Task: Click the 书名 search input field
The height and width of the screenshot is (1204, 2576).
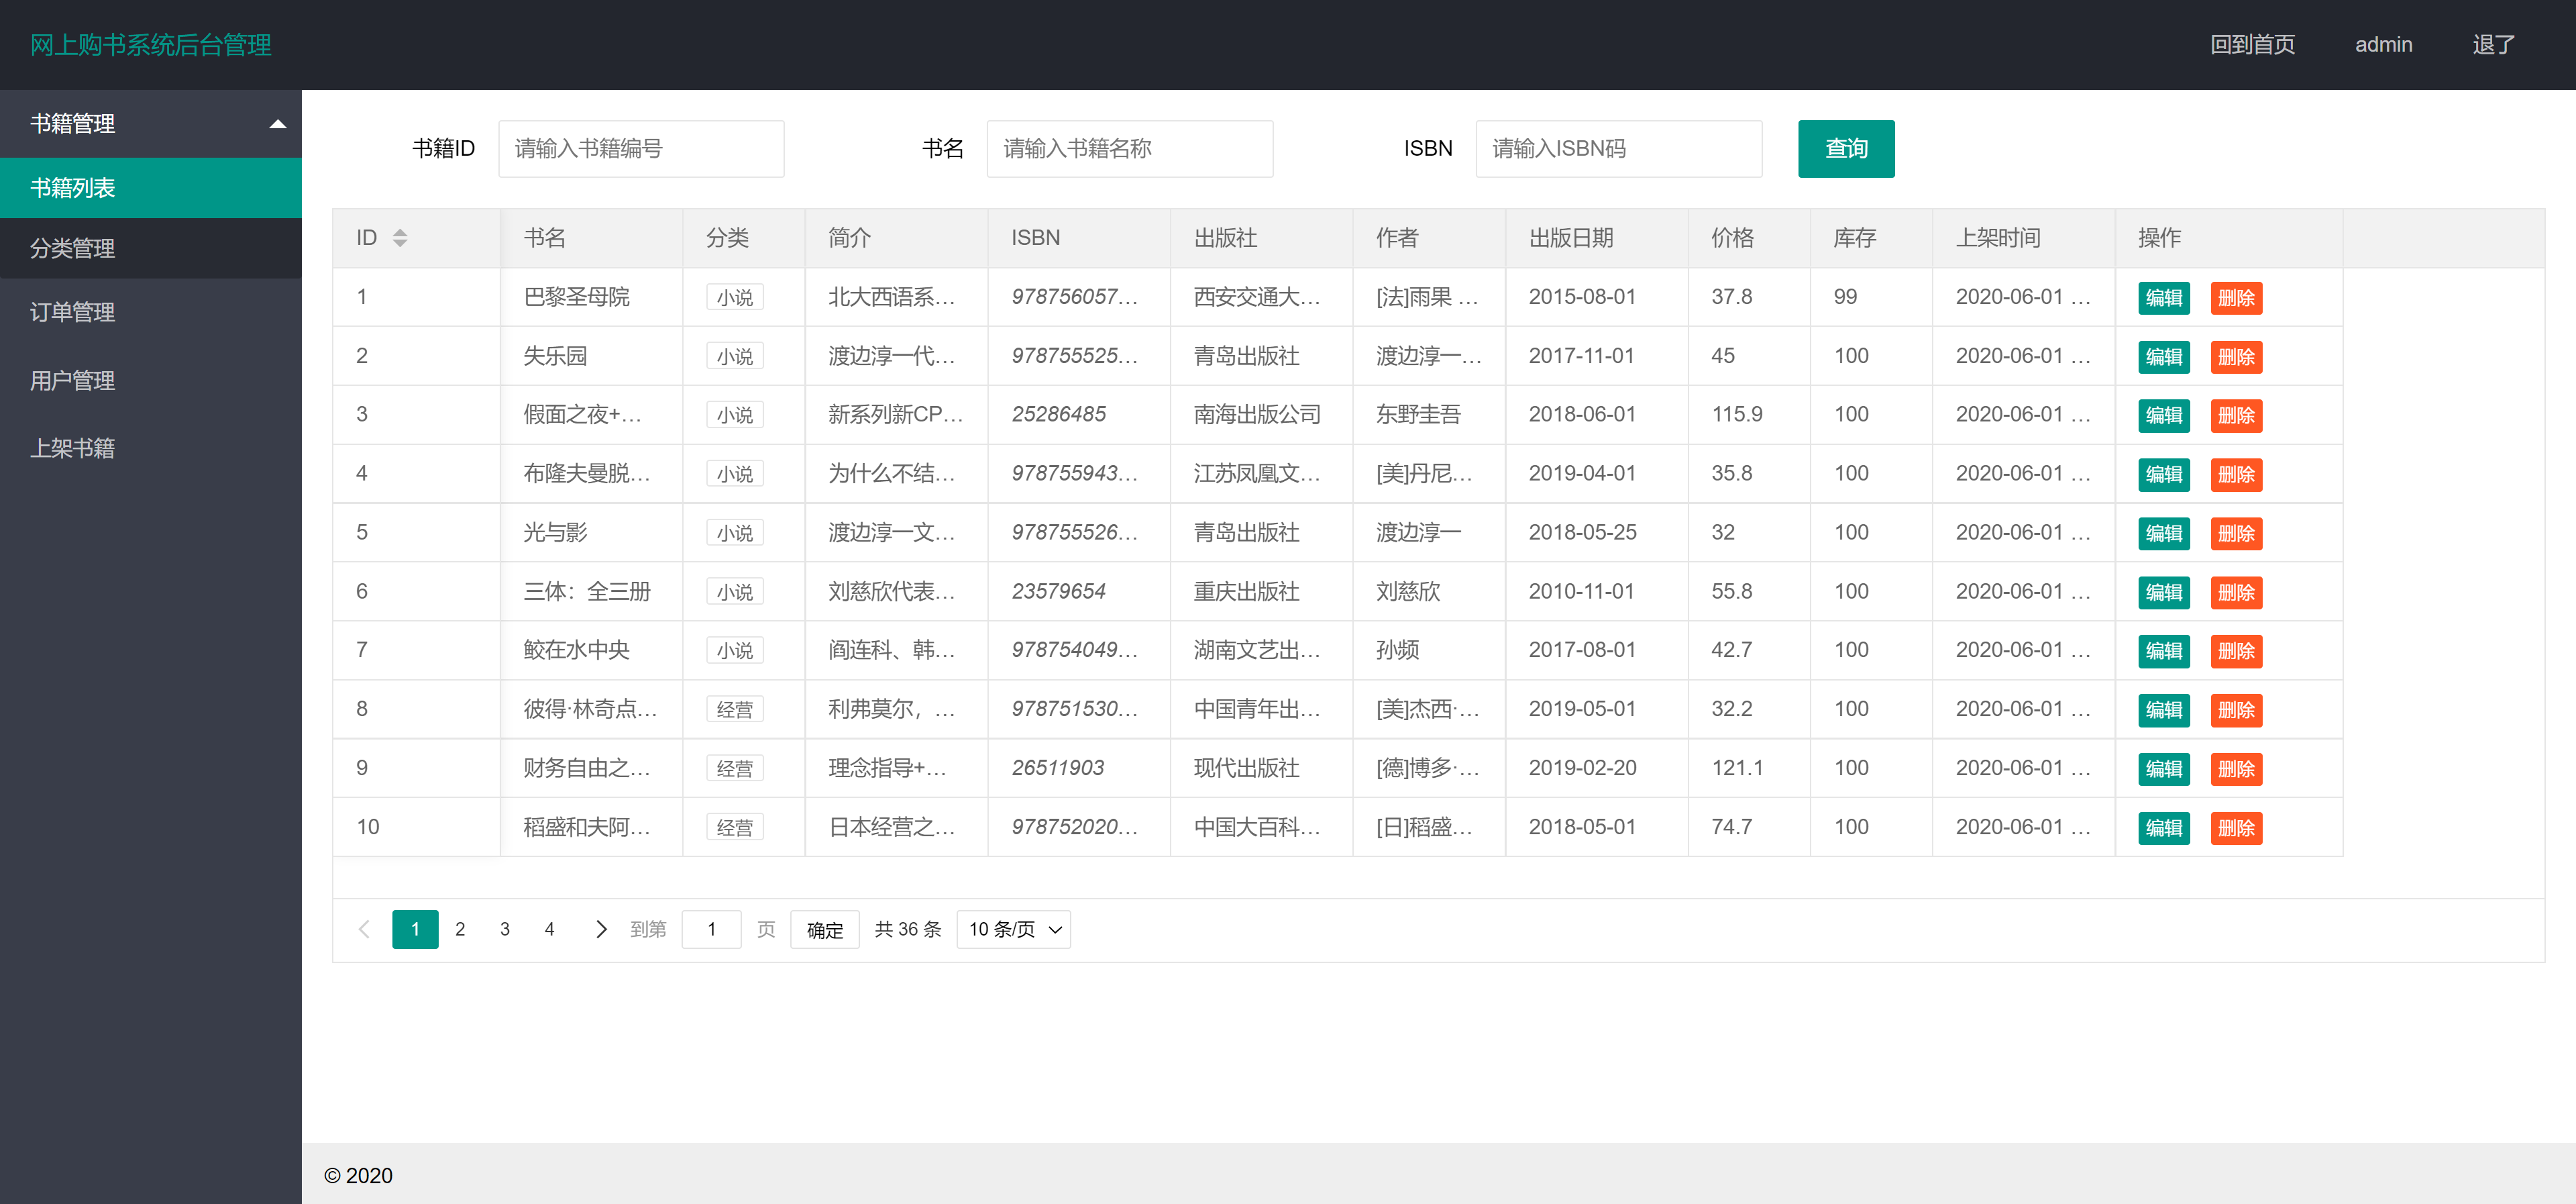Action: [x=1129, y=148]
